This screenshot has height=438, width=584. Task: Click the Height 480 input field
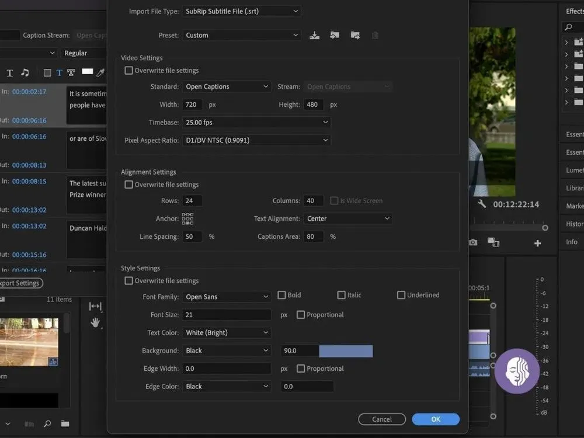(313, 105)
